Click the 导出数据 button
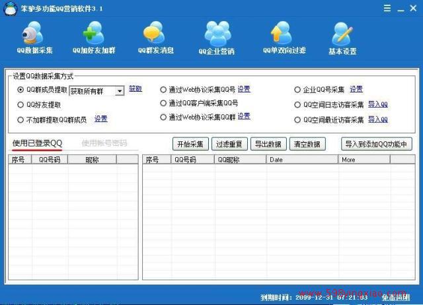Screen dimensions: 423x305 [x=268, y=144]
